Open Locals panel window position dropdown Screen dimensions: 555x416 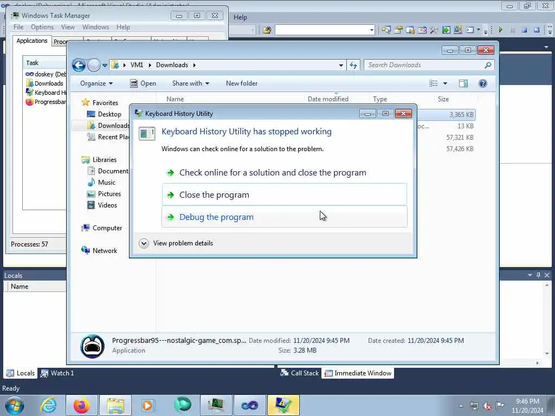click(530, 275)
